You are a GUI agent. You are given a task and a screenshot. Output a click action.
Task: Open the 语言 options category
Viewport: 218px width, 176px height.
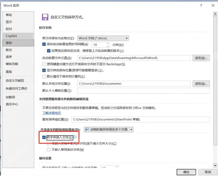point(18,57)
